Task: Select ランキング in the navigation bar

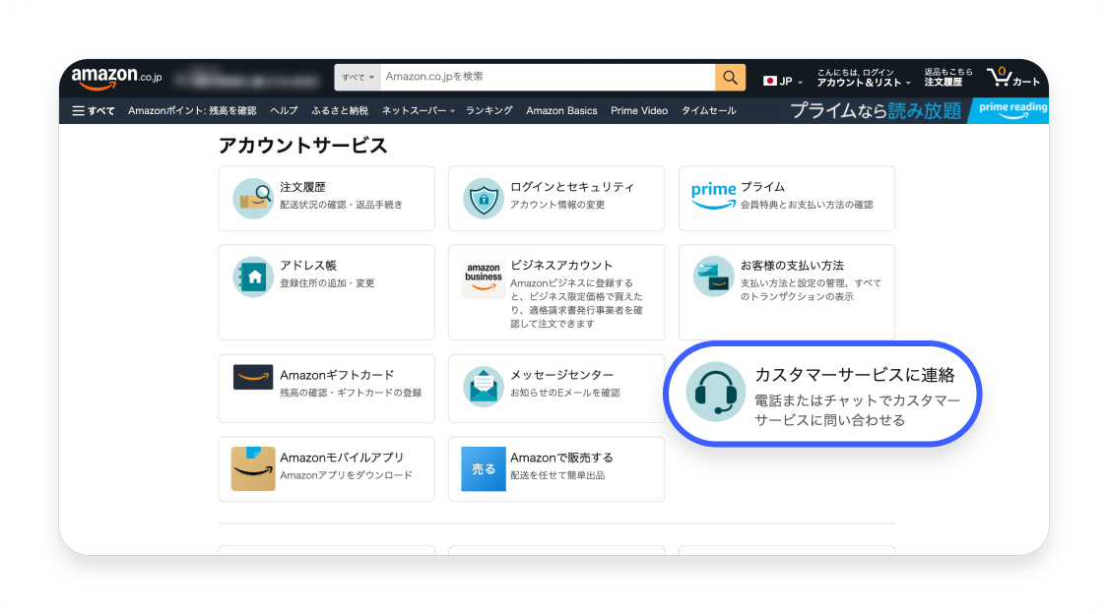Action: [x=489, y=111]
